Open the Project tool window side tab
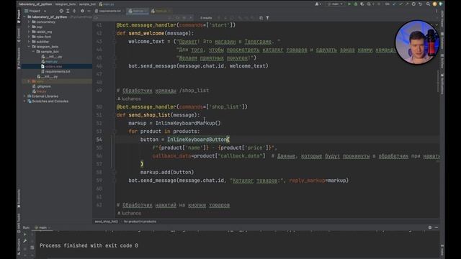The height and width of the screenshot is (259, 461). pos(19,16)
